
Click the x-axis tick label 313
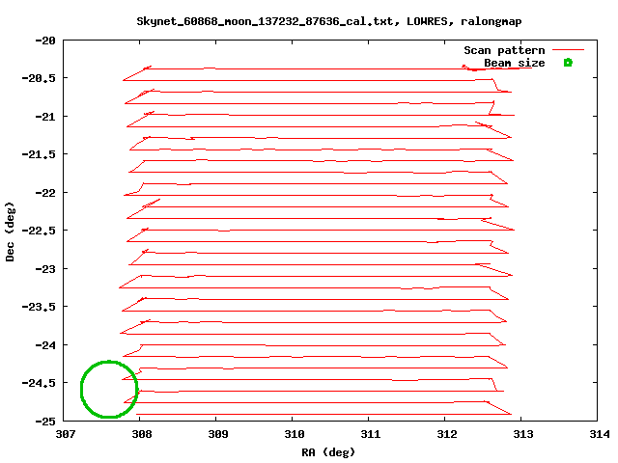[x=523, y=434]
